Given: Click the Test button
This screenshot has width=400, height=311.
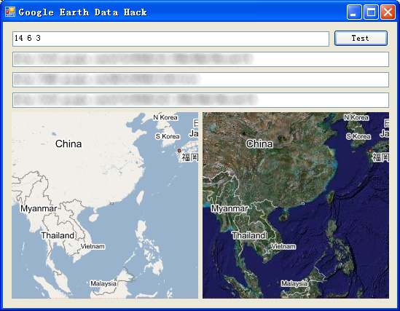Looking at the screenshot, I should coord(361,39).
